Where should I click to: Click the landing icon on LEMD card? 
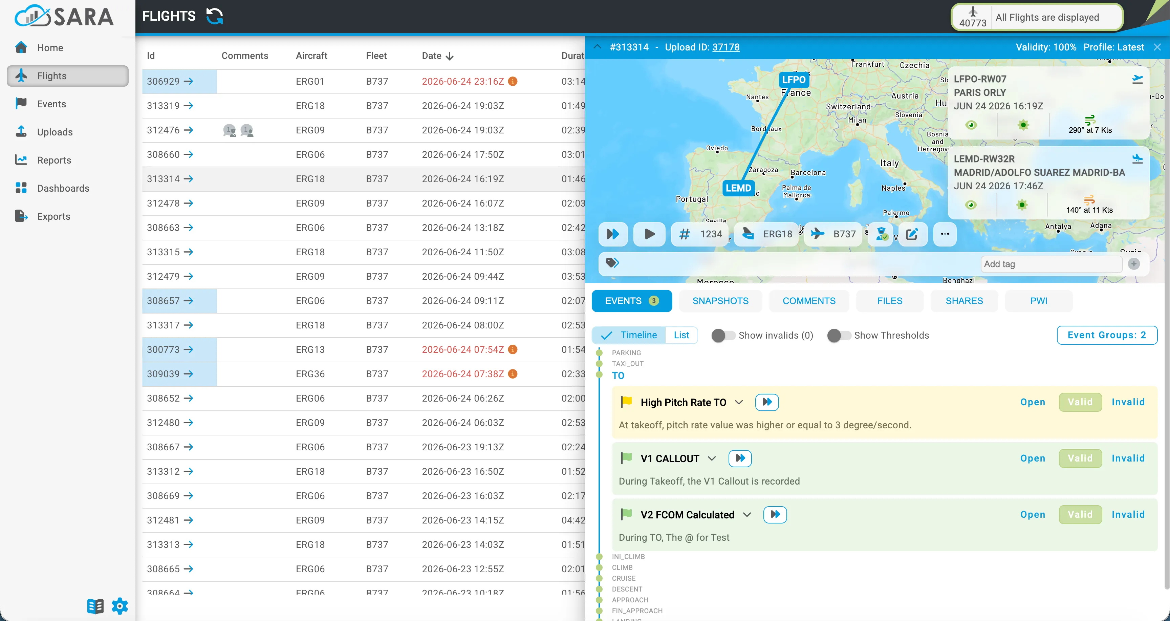[x=1137, y=159]
